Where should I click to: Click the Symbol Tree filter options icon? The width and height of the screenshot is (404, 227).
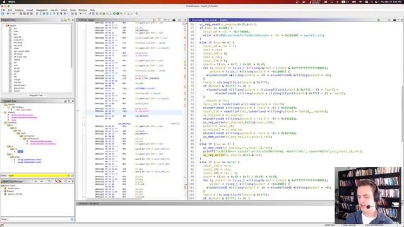tap(73, 176)
